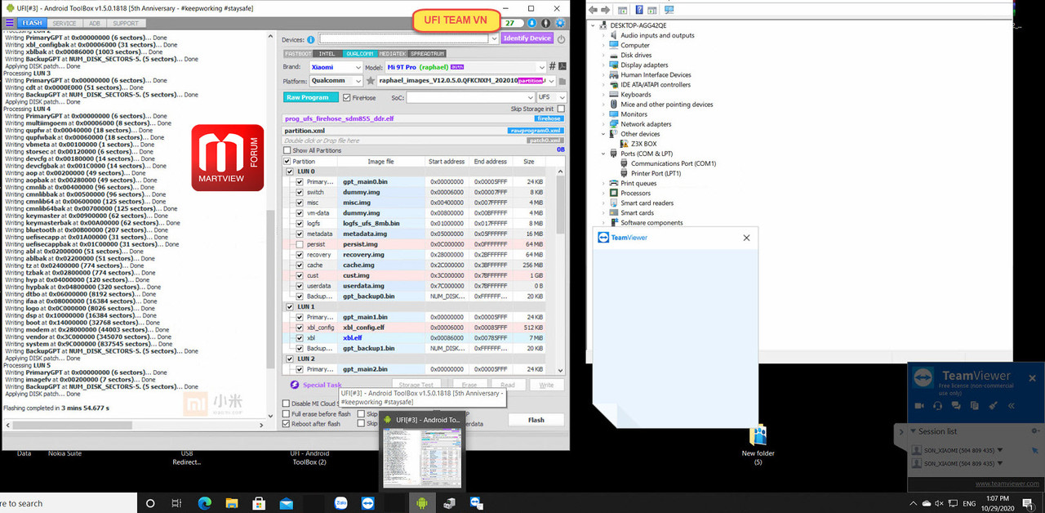Open the UFS storage type dropdown
The height and width of the screenshot is (513, 1045).
551,97
